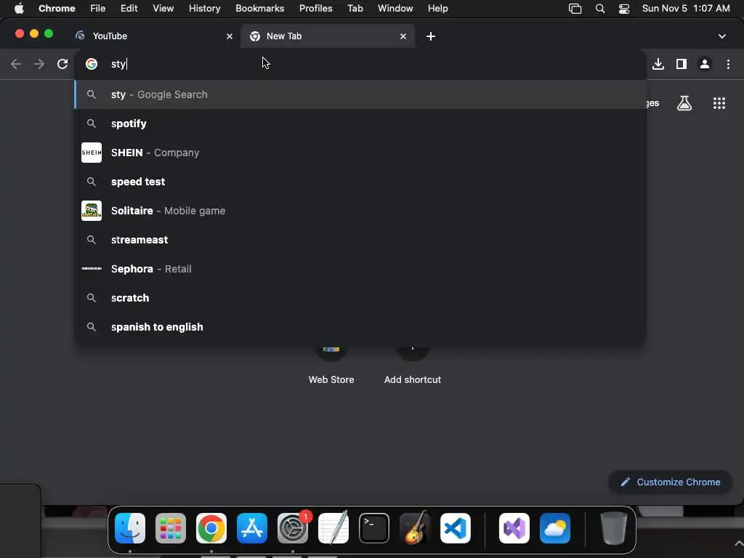
Task: Open the Bookmarks menu
Action: click(259, 9)
